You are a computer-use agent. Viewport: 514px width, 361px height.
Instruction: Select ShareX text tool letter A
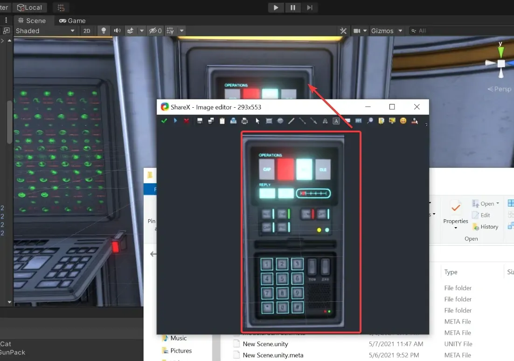point(325,121)
